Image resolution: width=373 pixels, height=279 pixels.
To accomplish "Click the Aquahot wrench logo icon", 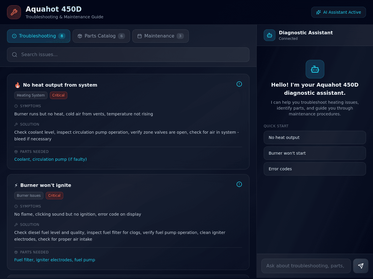I will click(14, 12).
